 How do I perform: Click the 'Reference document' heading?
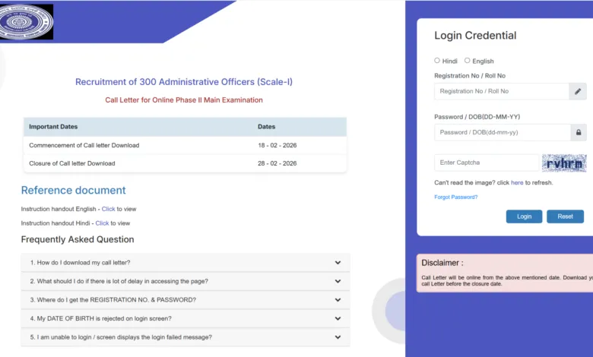(74, 191)
